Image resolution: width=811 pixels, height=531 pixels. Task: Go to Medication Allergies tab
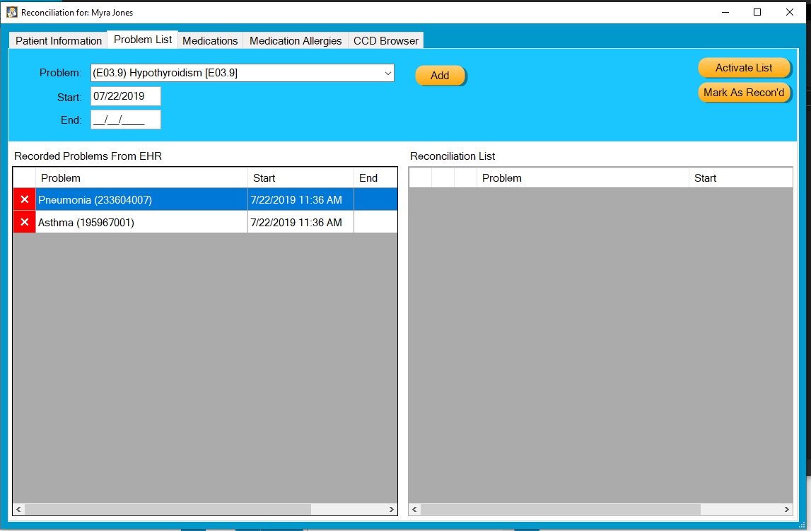coord(296,41)
